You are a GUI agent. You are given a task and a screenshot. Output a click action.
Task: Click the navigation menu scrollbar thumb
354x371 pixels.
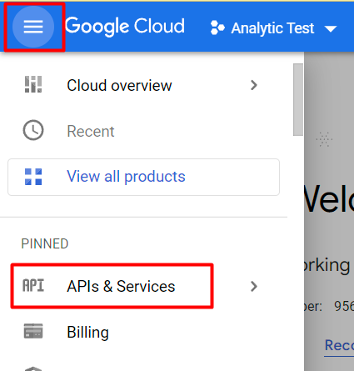pos(298,99)
